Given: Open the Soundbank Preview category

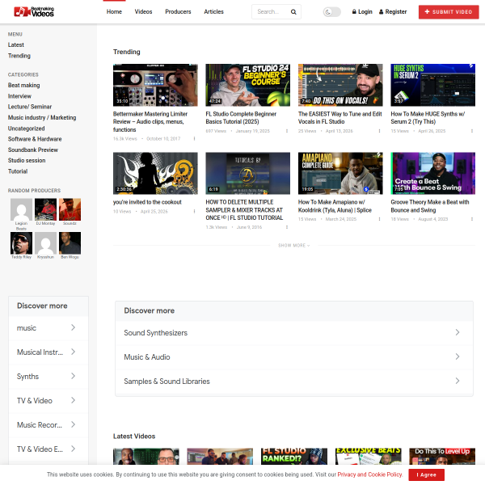Looking at the screenshot, I should (33, 150).
